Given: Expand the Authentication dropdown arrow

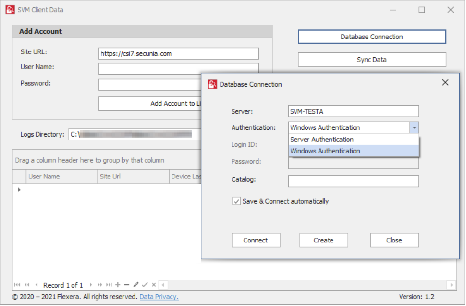Looking at the screenshot, I should [x=414, y=128].
